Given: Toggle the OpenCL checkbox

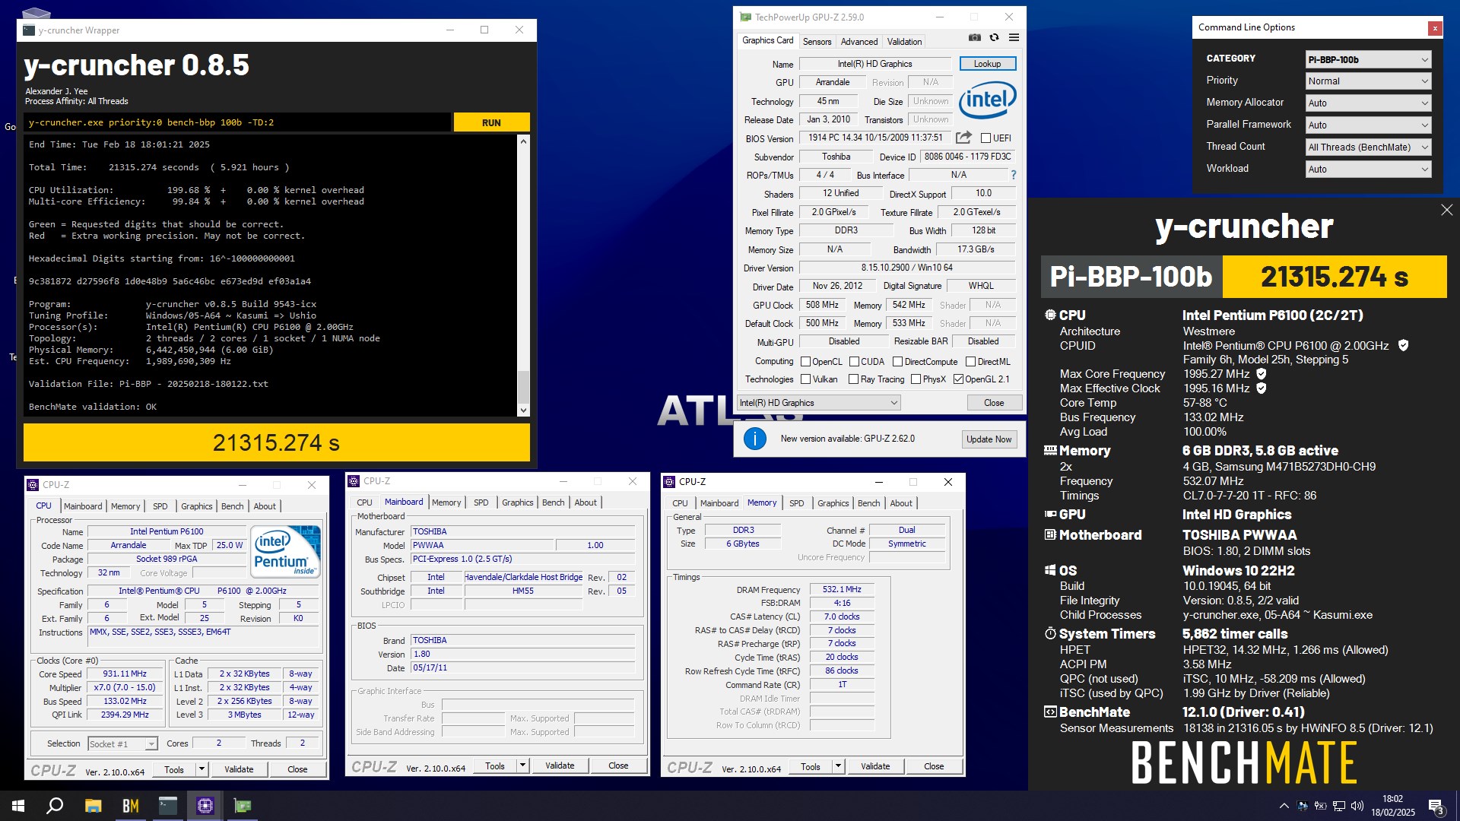Looking at the screenshot, I should click(x=805, y=362).
